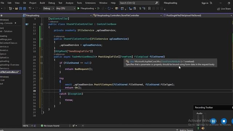233x131 pixels.
Task: Click the Live Share icon
Action: tap(218, 9)
